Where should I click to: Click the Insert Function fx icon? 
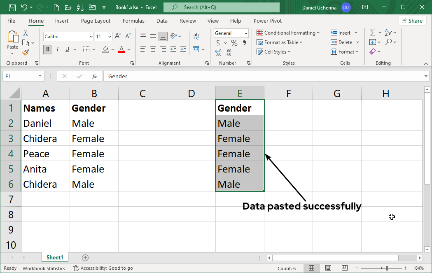[x=94, y=76]
